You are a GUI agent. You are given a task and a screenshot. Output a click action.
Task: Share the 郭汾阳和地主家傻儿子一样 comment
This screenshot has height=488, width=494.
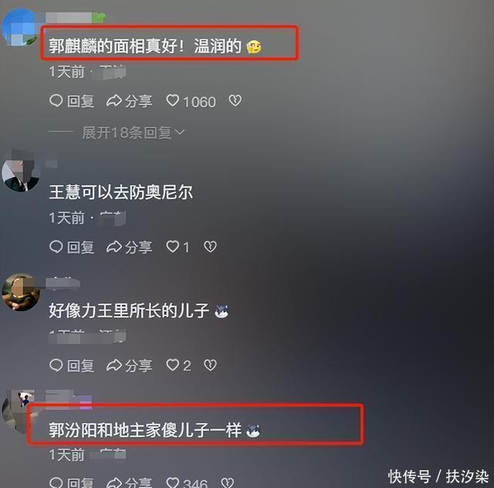click(129, 483)
